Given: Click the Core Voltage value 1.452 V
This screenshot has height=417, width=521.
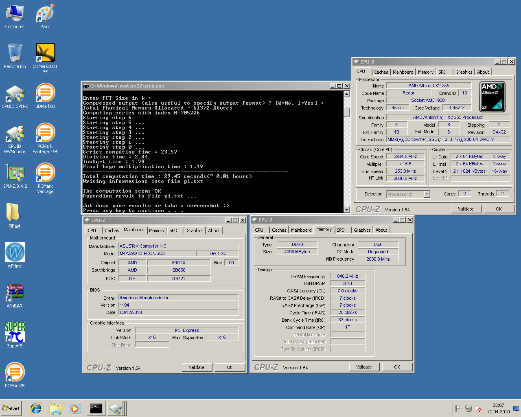Looking at the screenshot, I should (457, 108).
